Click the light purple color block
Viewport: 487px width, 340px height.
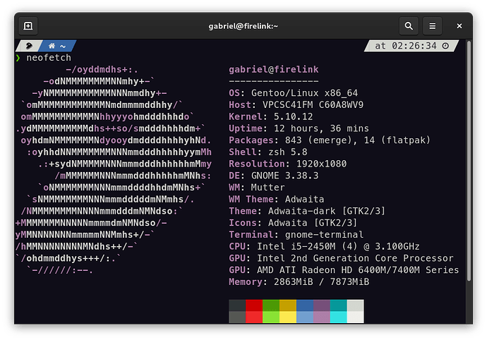point(321,317)
